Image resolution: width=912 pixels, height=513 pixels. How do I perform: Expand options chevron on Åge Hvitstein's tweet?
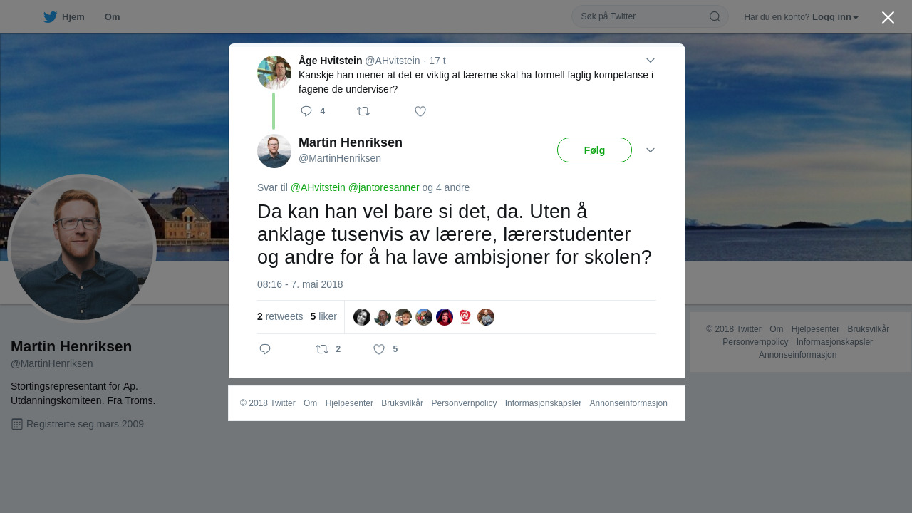point(651,61)
